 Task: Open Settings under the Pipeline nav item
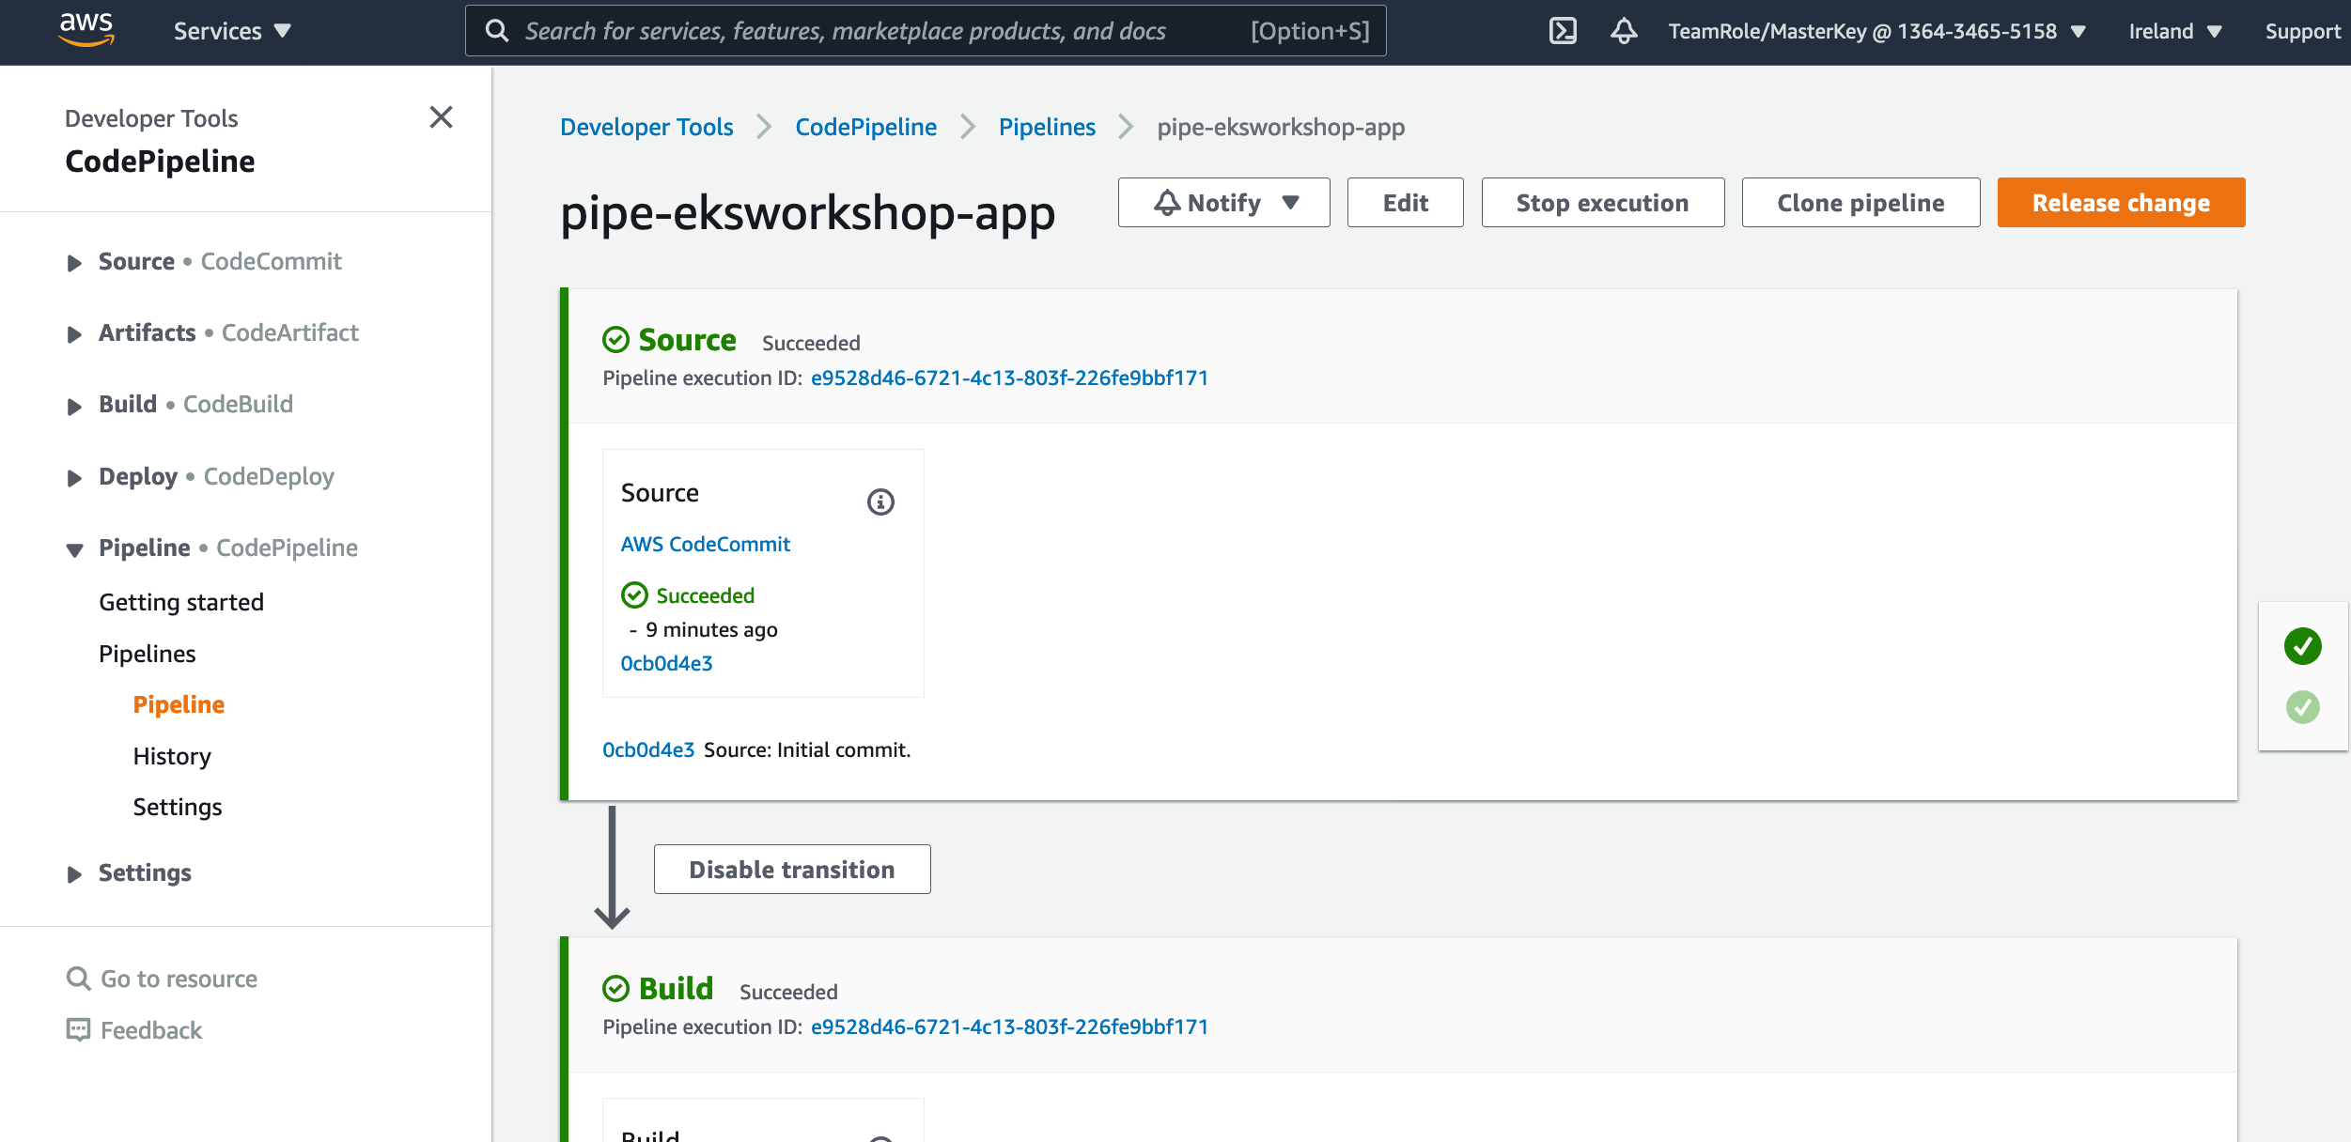178,807
